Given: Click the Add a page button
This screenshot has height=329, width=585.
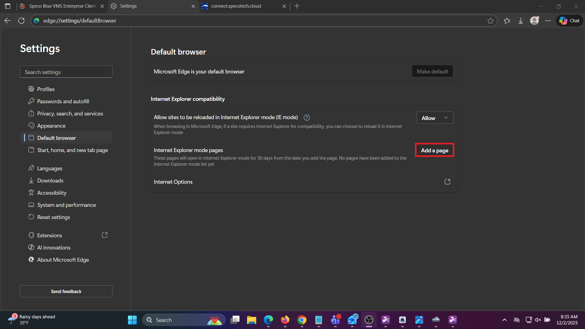Looking at the screenshot, I should (434, 150).
